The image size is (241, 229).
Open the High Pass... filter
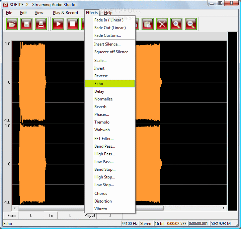pyautogui.click(x=110, y=154)
